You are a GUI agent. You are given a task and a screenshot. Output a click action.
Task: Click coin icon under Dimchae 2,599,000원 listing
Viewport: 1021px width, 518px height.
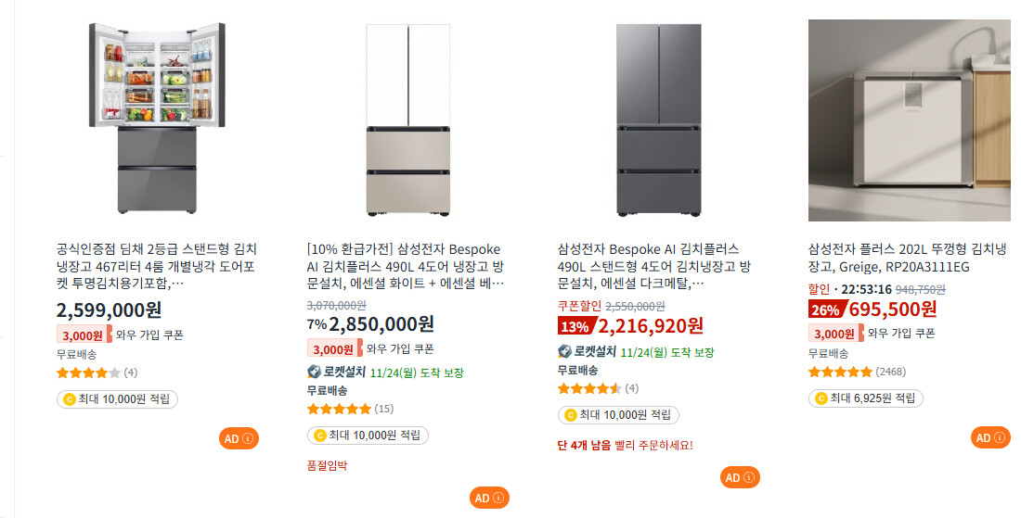pos(69,399)
